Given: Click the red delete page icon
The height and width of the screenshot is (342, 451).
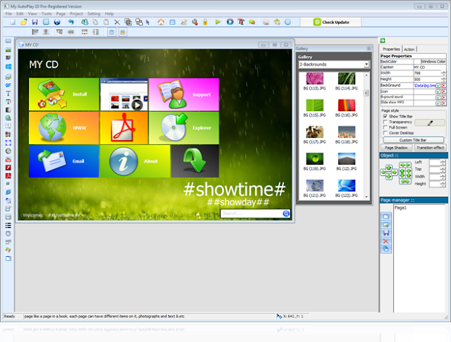Looking at the screenshot, I should coord(386,241).
